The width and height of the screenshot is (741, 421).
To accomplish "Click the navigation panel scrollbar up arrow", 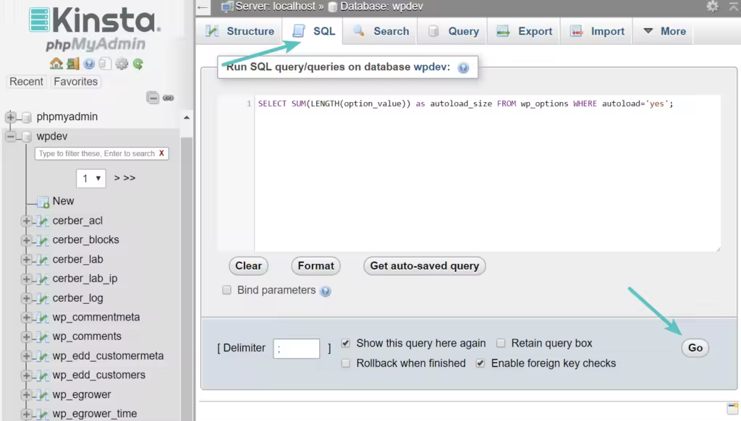I will 187,118.
